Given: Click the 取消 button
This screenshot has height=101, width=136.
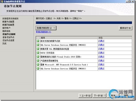Looking at the screenshot, I should click(113, 96).
